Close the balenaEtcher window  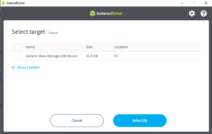click(206, 3)
